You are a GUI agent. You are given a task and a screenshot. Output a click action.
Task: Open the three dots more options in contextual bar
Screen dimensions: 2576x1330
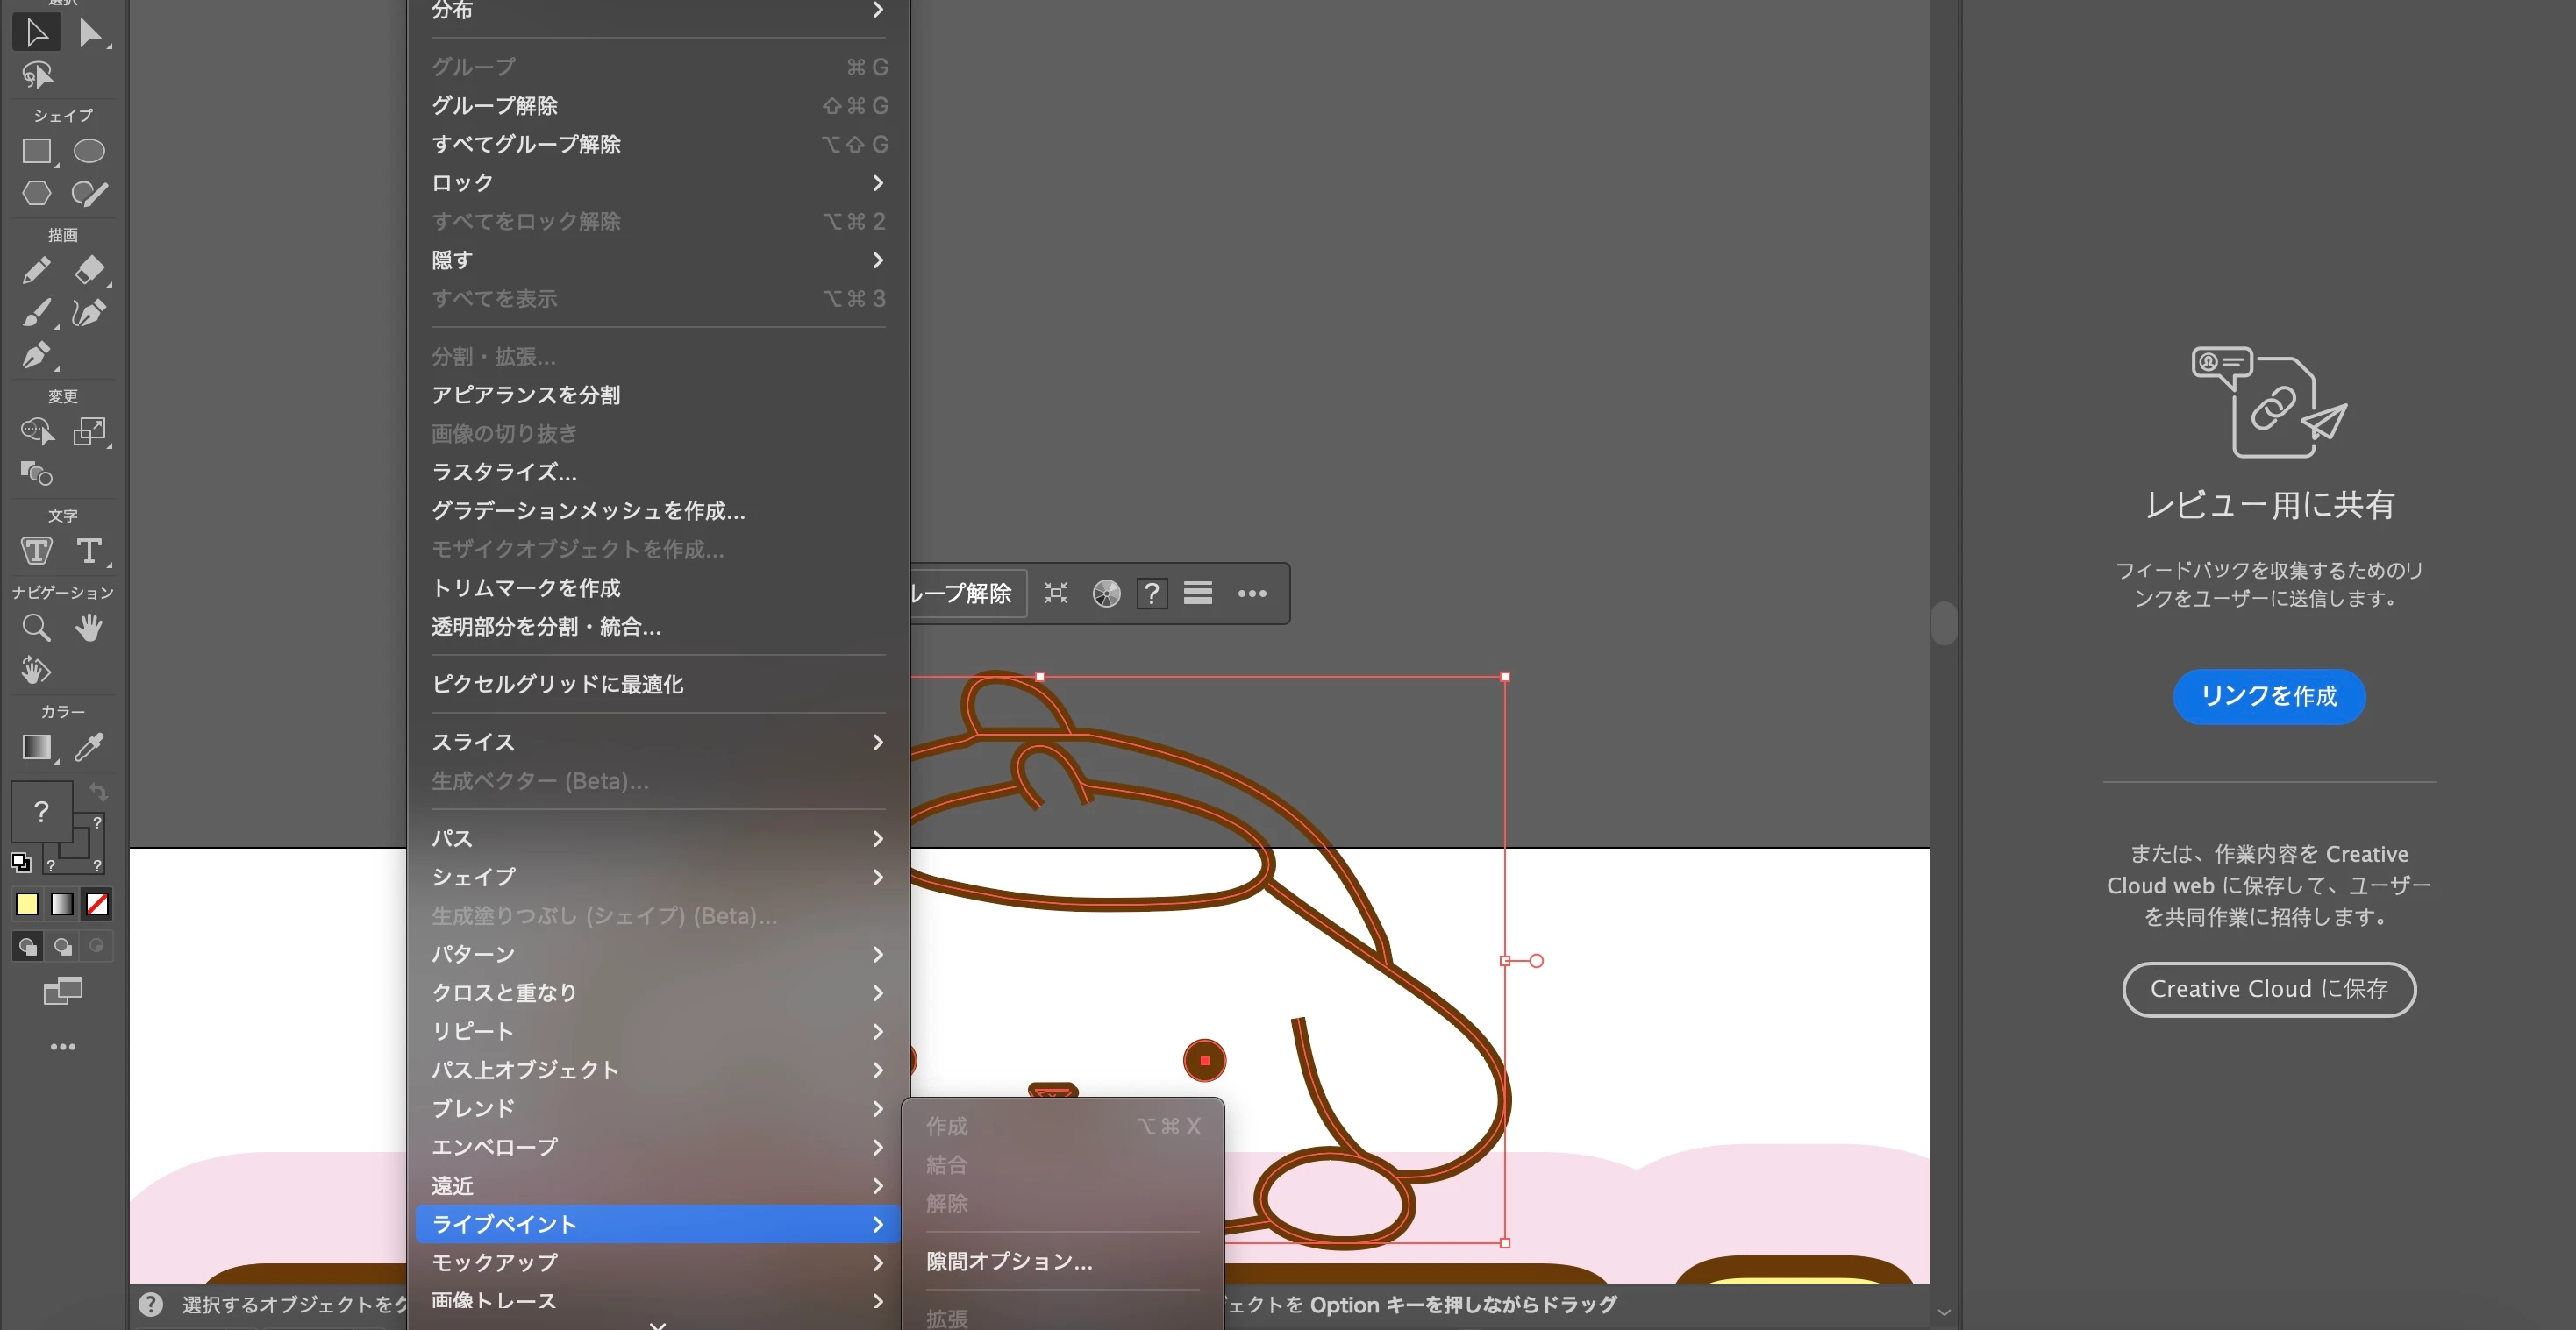[1252, 594]
